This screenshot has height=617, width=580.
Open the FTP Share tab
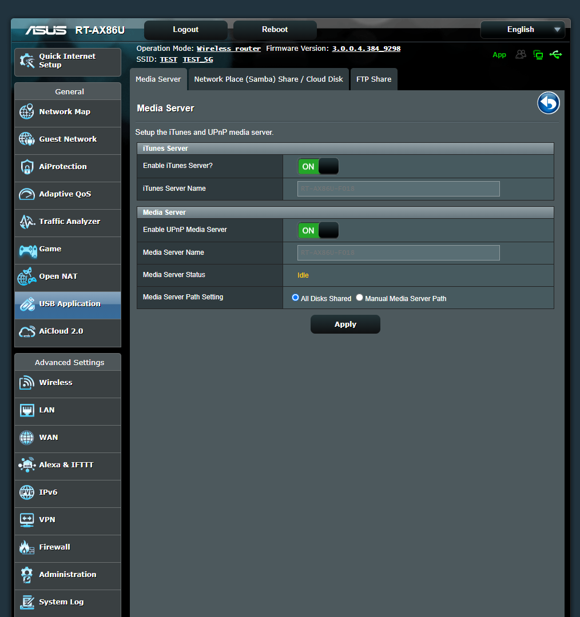(x=374, y=79)
